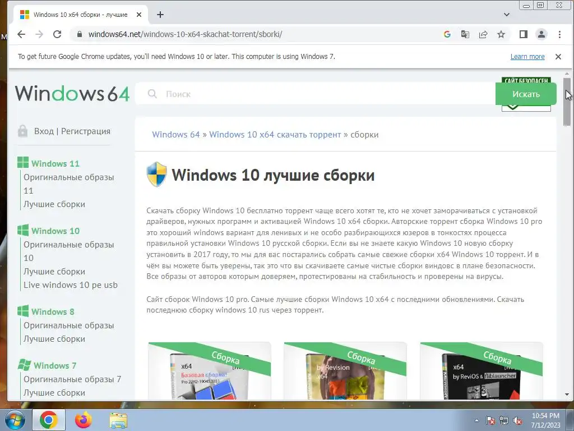The height and width of the screenshot is (431, 574).
Task: Click the shield icon beside page heading
Action: 157,174
